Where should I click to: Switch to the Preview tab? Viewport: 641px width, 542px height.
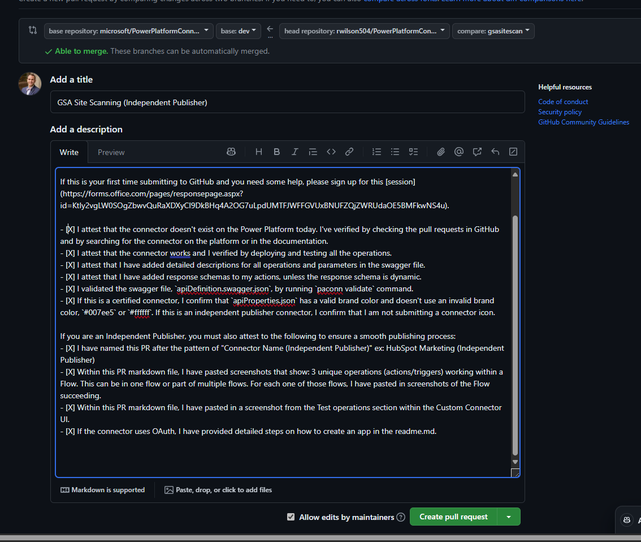click(111, 152)
